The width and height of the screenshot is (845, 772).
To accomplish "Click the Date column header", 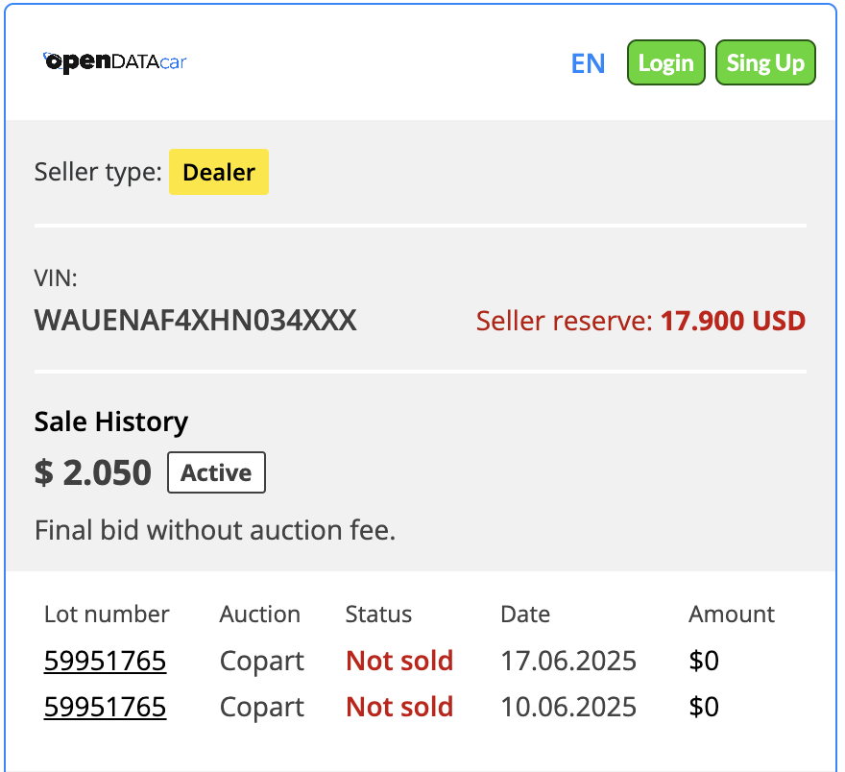I will coord(525,615).
